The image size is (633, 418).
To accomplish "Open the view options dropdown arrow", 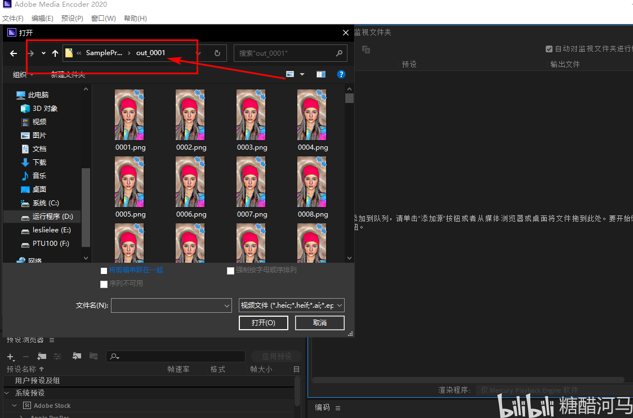I will pos(302,74).
